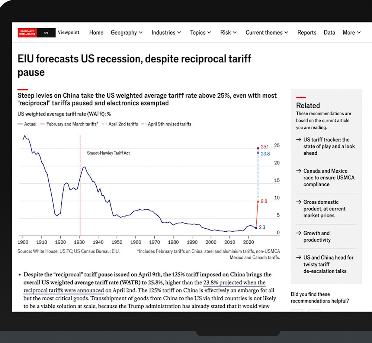The image size is (372, 343).
Task: Toggle April 2nd tariffs legend entry
Action: pos(120,124)
